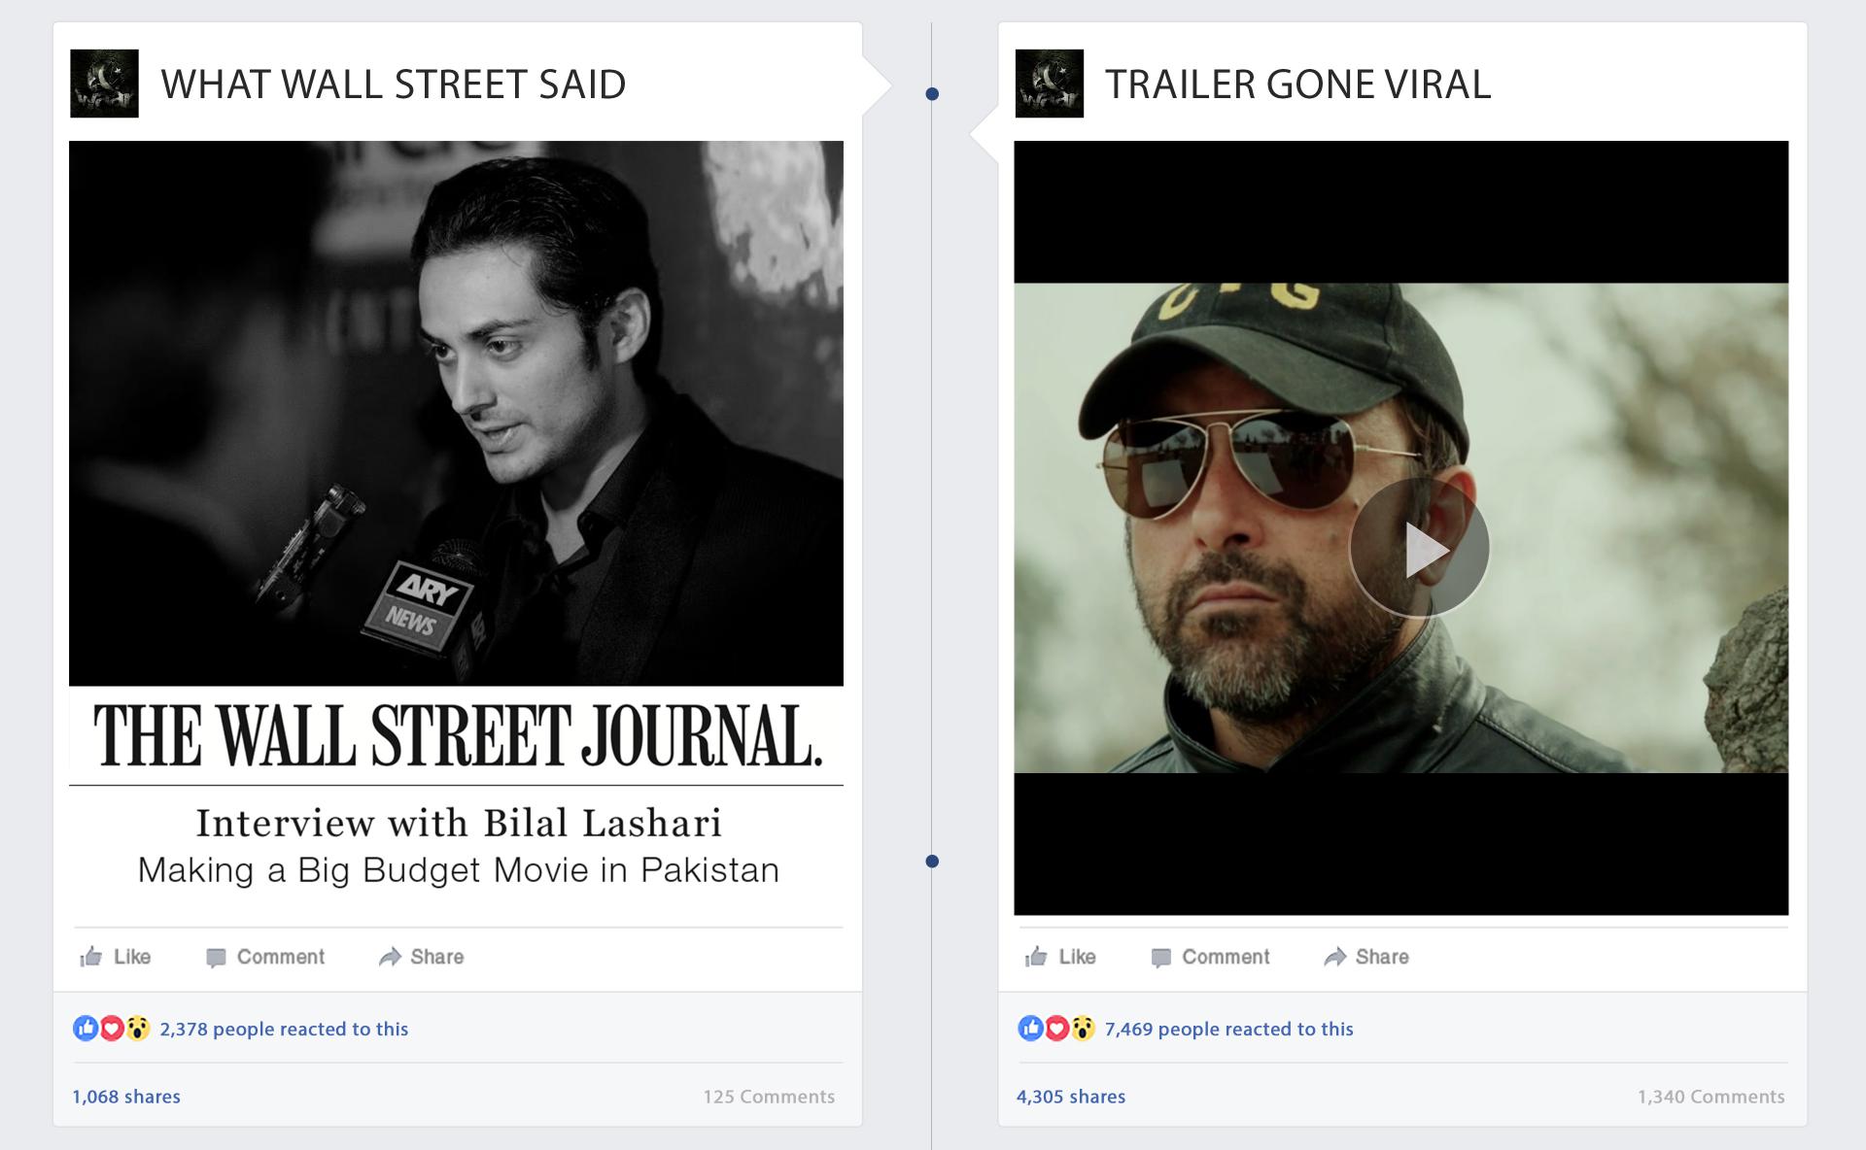Show the 125 Comments
Image resolution: width=1866 pixels, height=1150 pixels.
click(769, 1097)
